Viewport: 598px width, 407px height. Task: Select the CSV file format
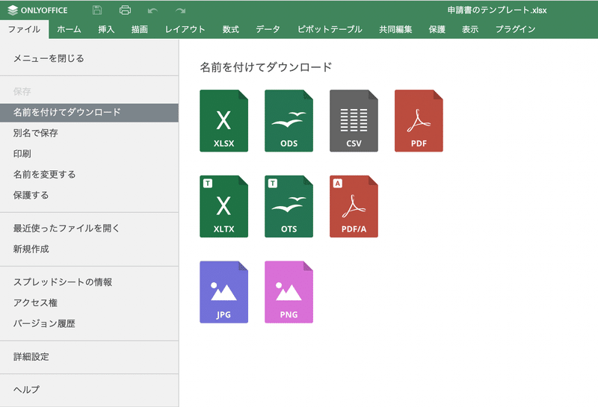354,121
